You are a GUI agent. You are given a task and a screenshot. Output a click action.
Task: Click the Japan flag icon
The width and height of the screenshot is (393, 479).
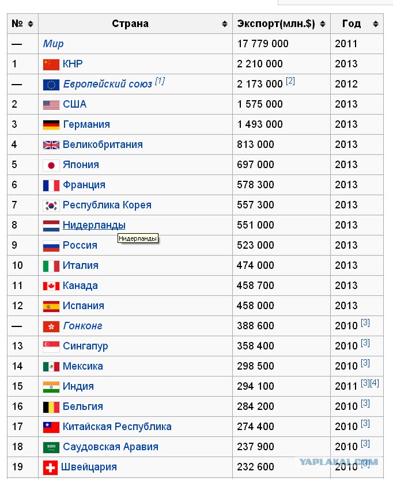click(51, 165)
